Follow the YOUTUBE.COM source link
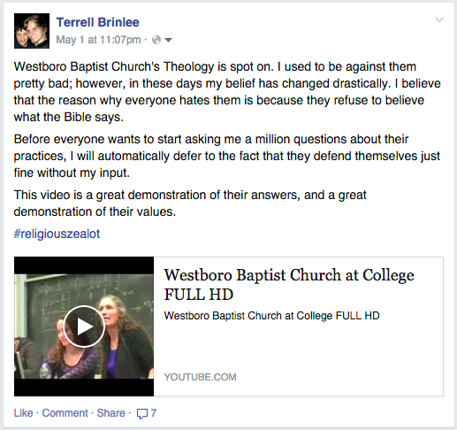The width and height of the screenshot is (457, 430). click(200, 377)
